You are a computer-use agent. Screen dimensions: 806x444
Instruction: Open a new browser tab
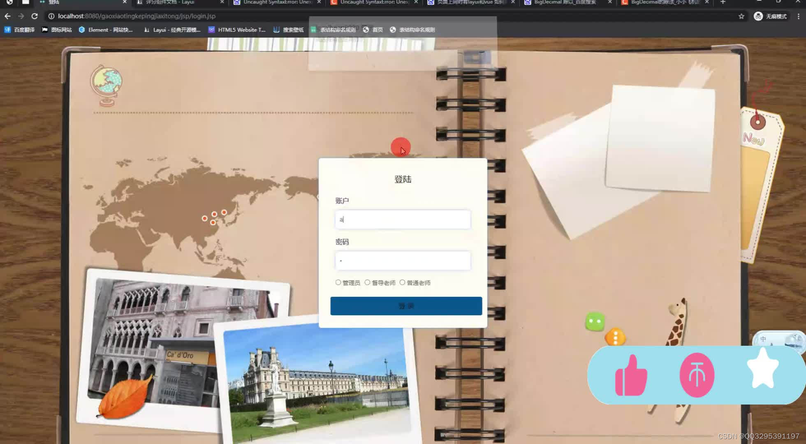[723, 2]
